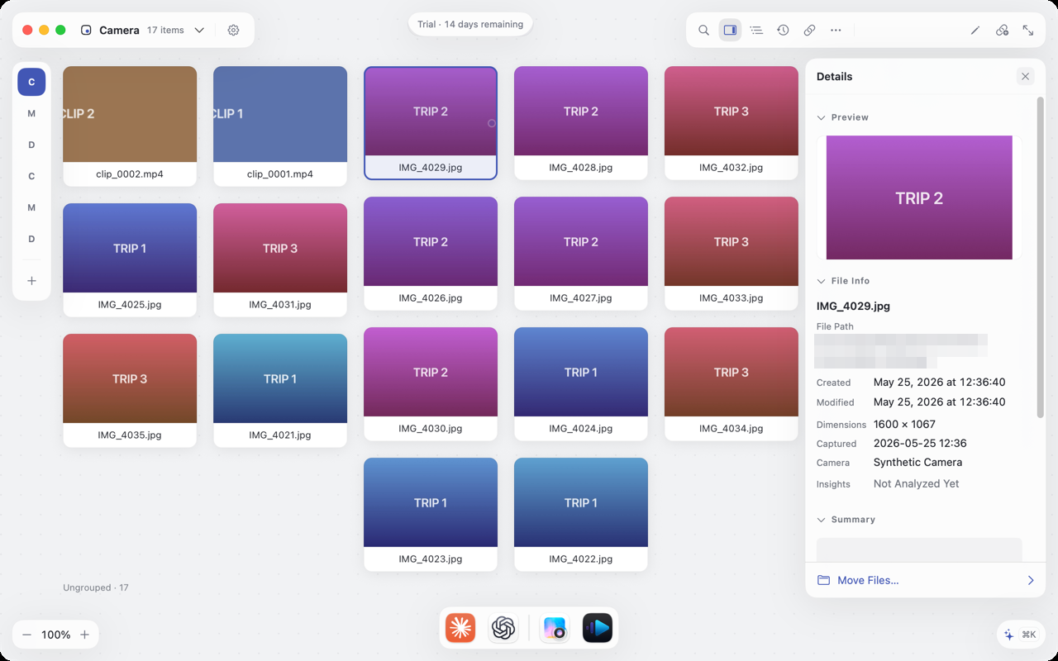Screen dimensions: 1058x661
Task: Select the highlighted C sidebar tab
Action: pyautogui.click(x=31, y=82)
